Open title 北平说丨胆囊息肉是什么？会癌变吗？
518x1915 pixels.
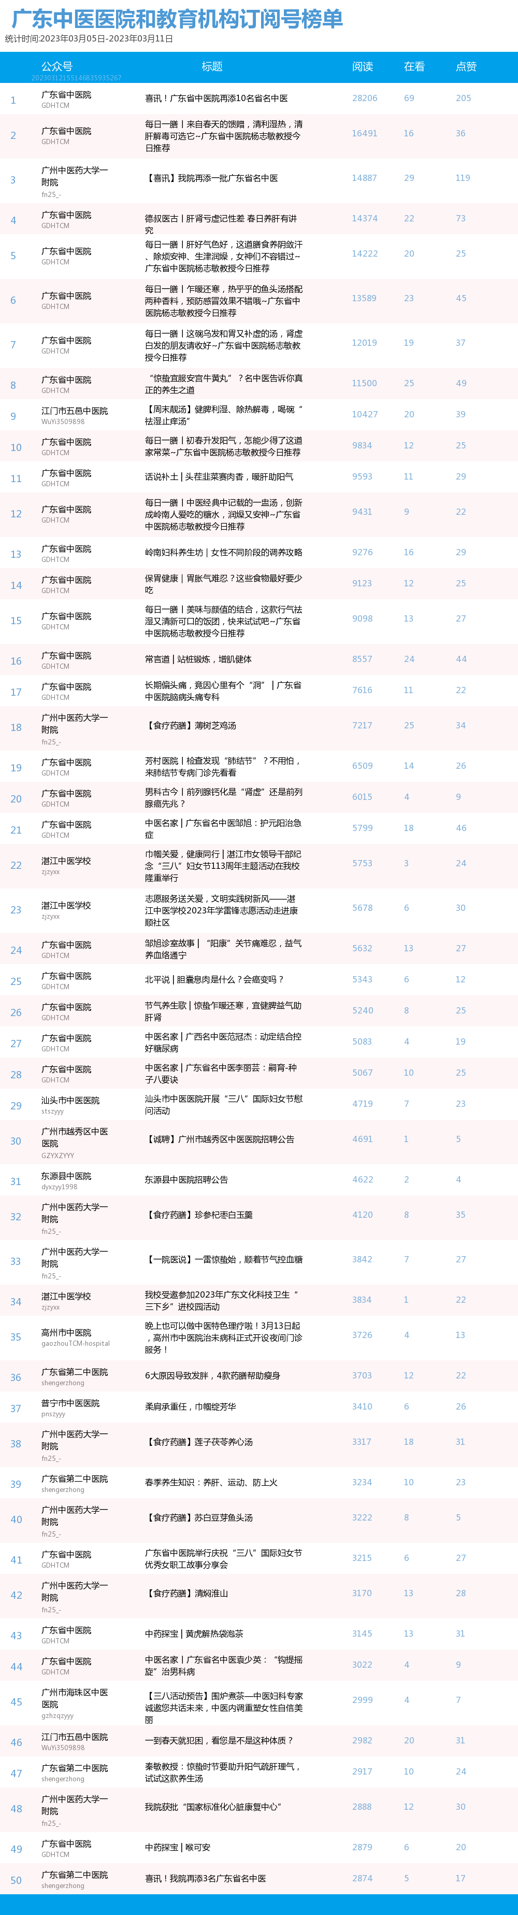[x=214, y=980]
